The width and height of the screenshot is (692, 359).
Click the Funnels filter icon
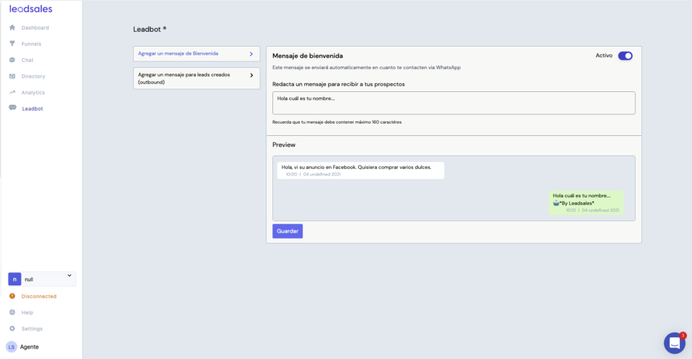tap(12, 44)
